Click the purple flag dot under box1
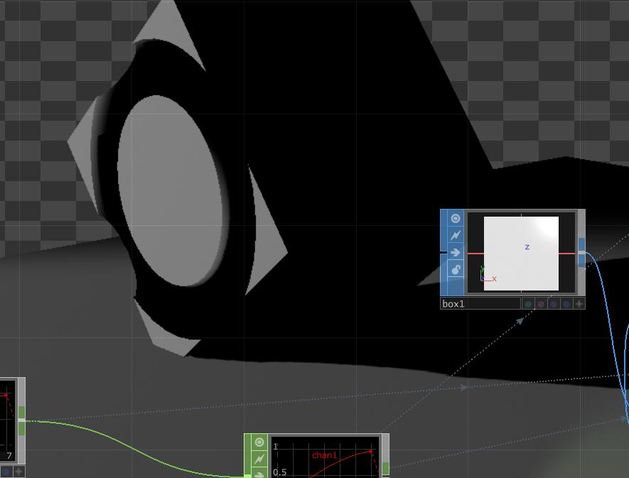The height and width of the screenshot is (478, 629). [553, 305]
